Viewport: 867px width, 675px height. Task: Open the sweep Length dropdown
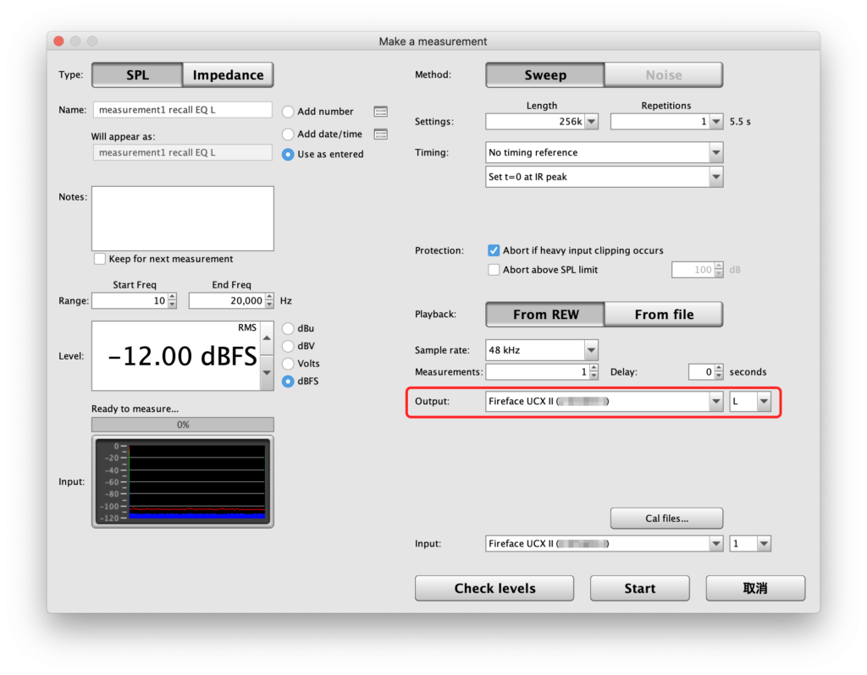point(591,122)
